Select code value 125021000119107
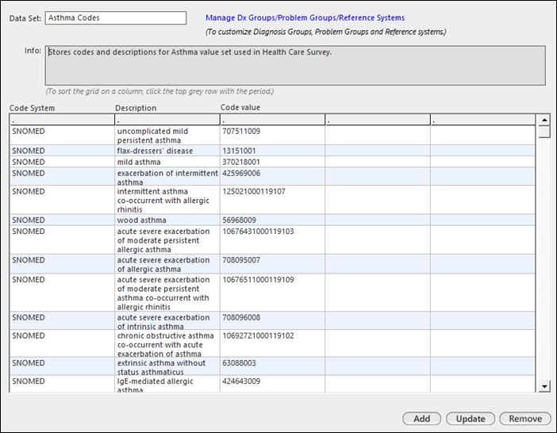 [272, 200]
